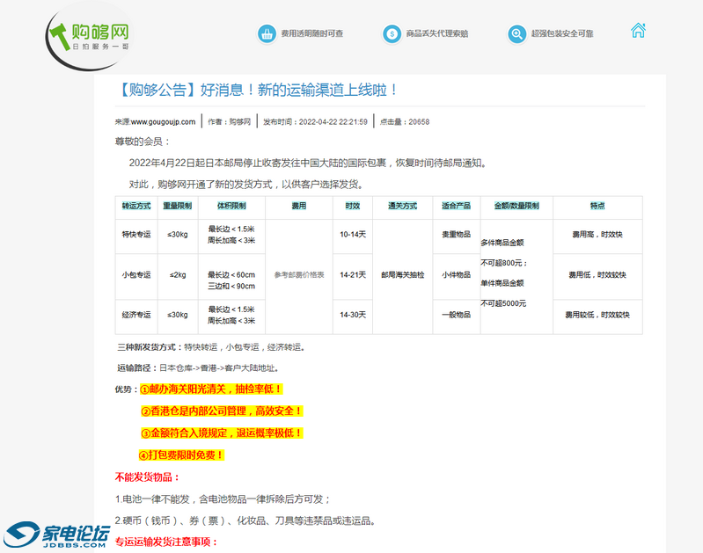Click 超强包装安全可靠 header text
This screenshot has height=553, width=703.
pyautogui.click(x=562, y=33)
